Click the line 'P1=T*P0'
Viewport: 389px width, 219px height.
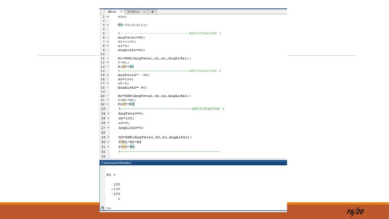126,67
